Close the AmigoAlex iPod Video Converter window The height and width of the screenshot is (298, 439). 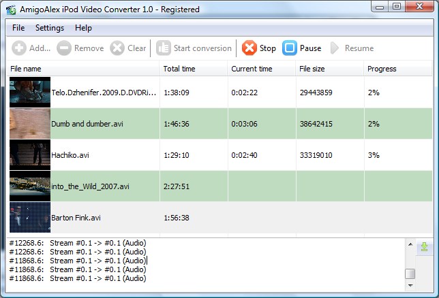419,7
